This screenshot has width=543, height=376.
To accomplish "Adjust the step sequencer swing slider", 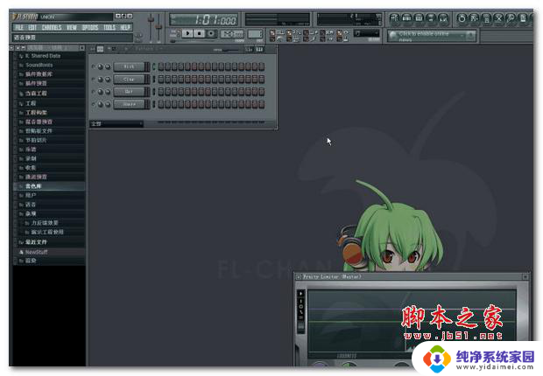I will tap(230, 50).
